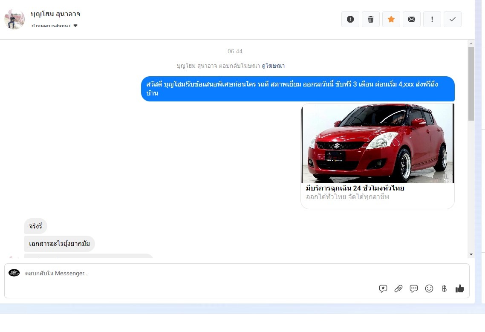The height and width of the screenshot is (332, 485).
Task: Click บุญโฮม สุนาอาจ contact name
Action: click(x=56, y=14)
